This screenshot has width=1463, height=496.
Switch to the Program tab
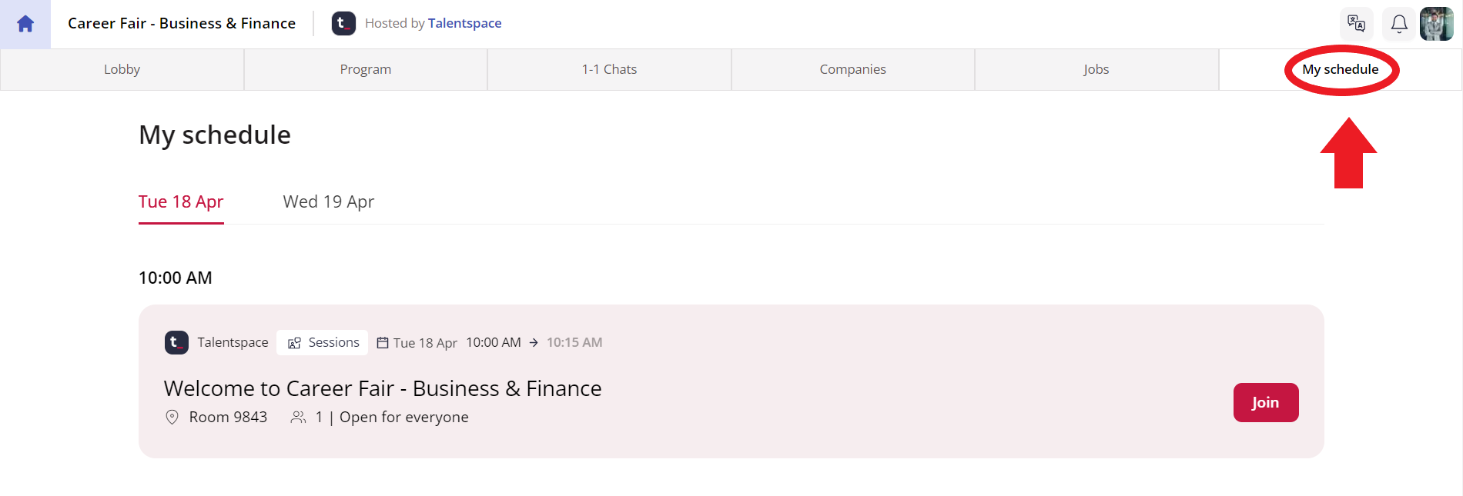(366, 69)
